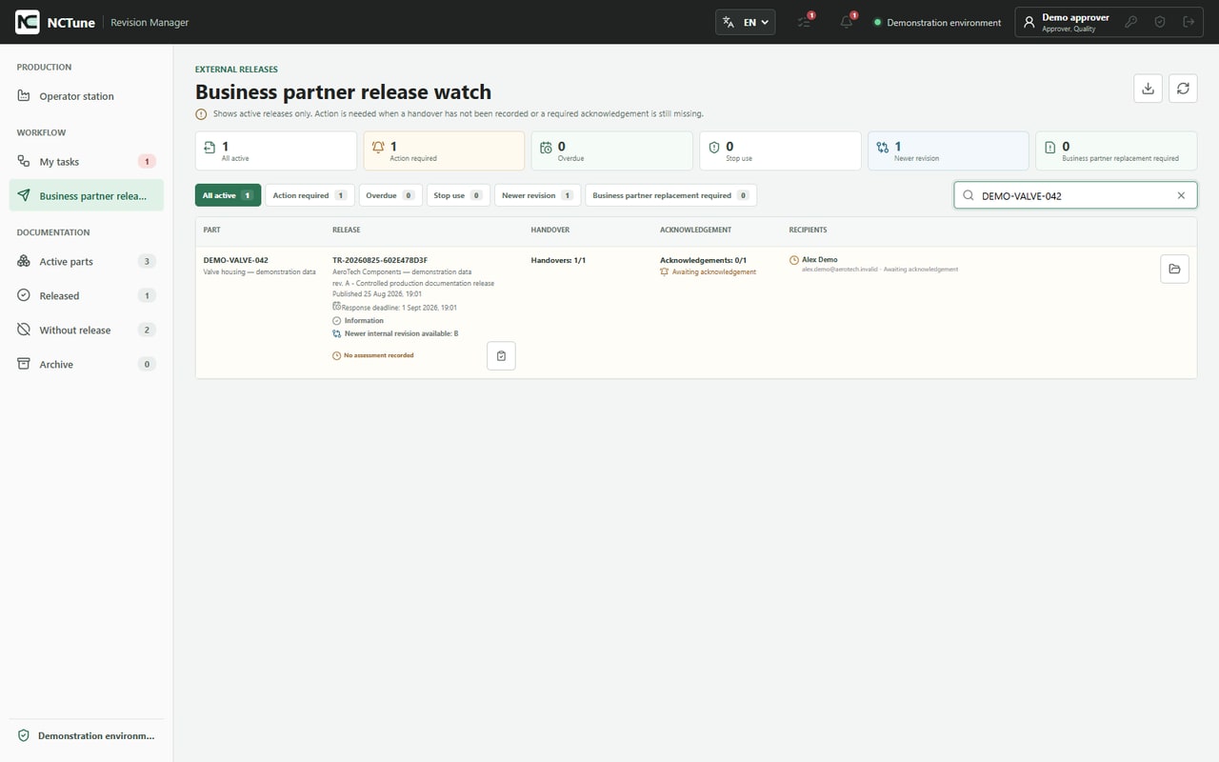Image resolution: width=1219 pixels, height=762 pixels.
Task: Open the task list icon in header
Action: click(806, 22)
